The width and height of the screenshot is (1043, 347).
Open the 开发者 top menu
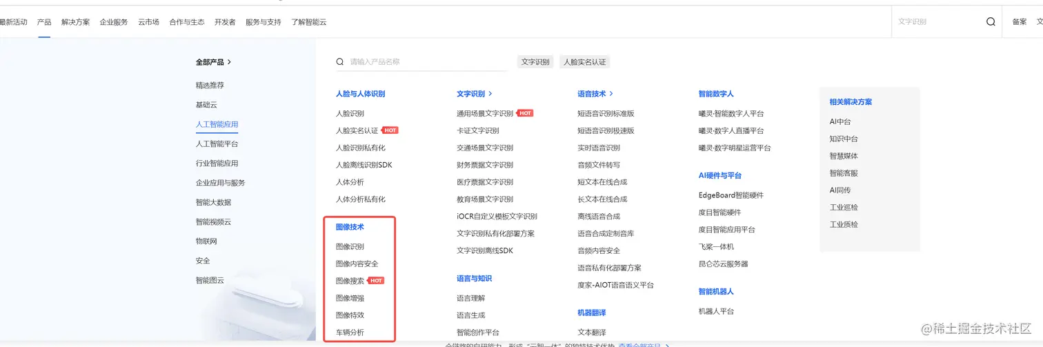tap(225, 22)
